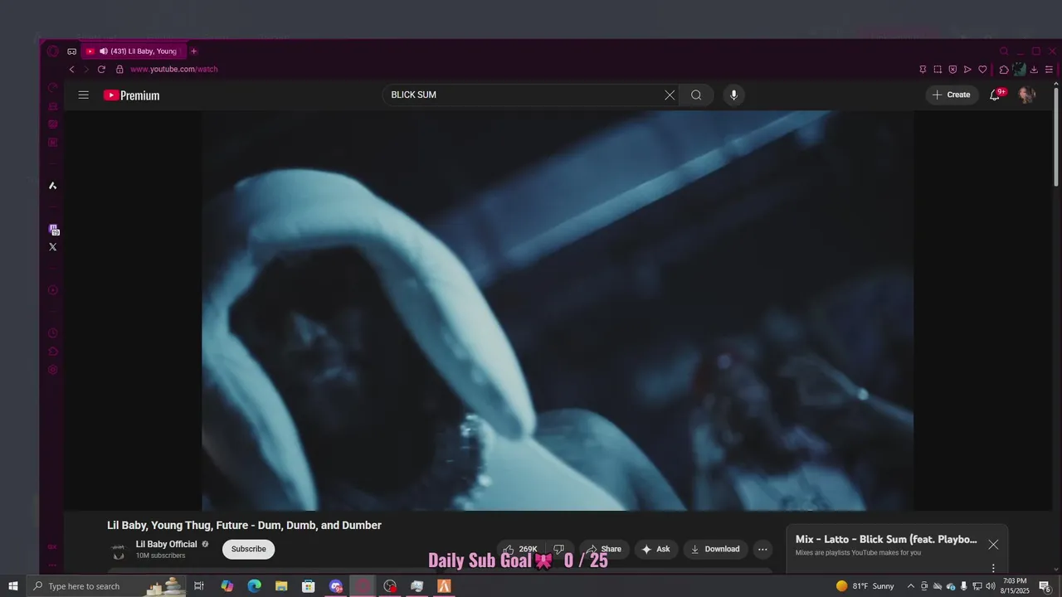Subscribe to Lil Baby Official
The height and width of the screenshot is (597, 1062).
(248, 549)
